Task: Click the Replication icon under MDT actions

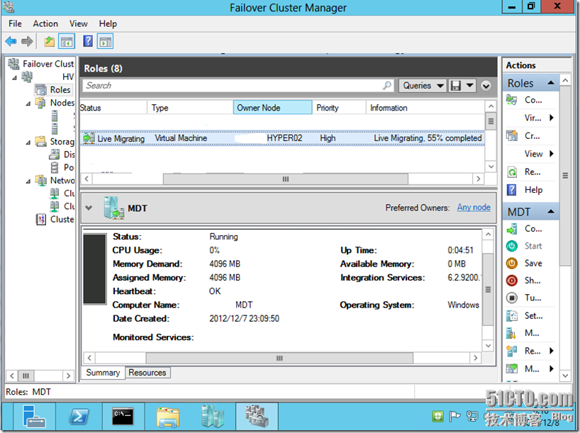Action: (x=511, y=351)
